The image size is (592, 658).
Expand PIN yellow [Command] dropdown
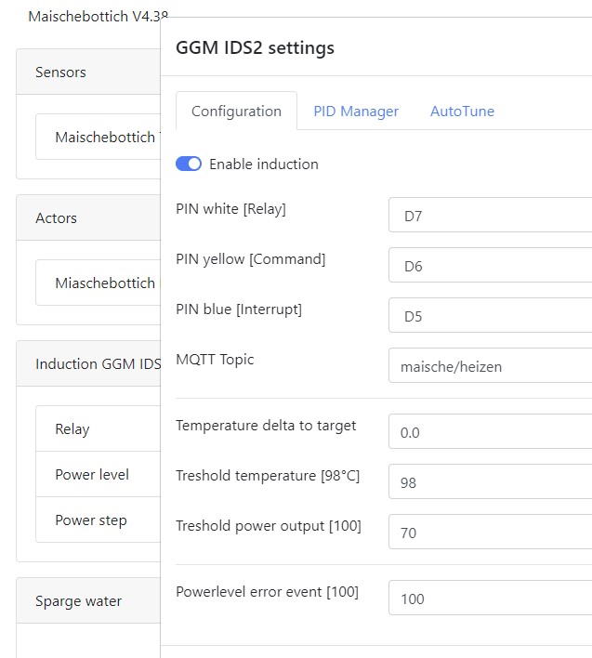pos(490,266)
